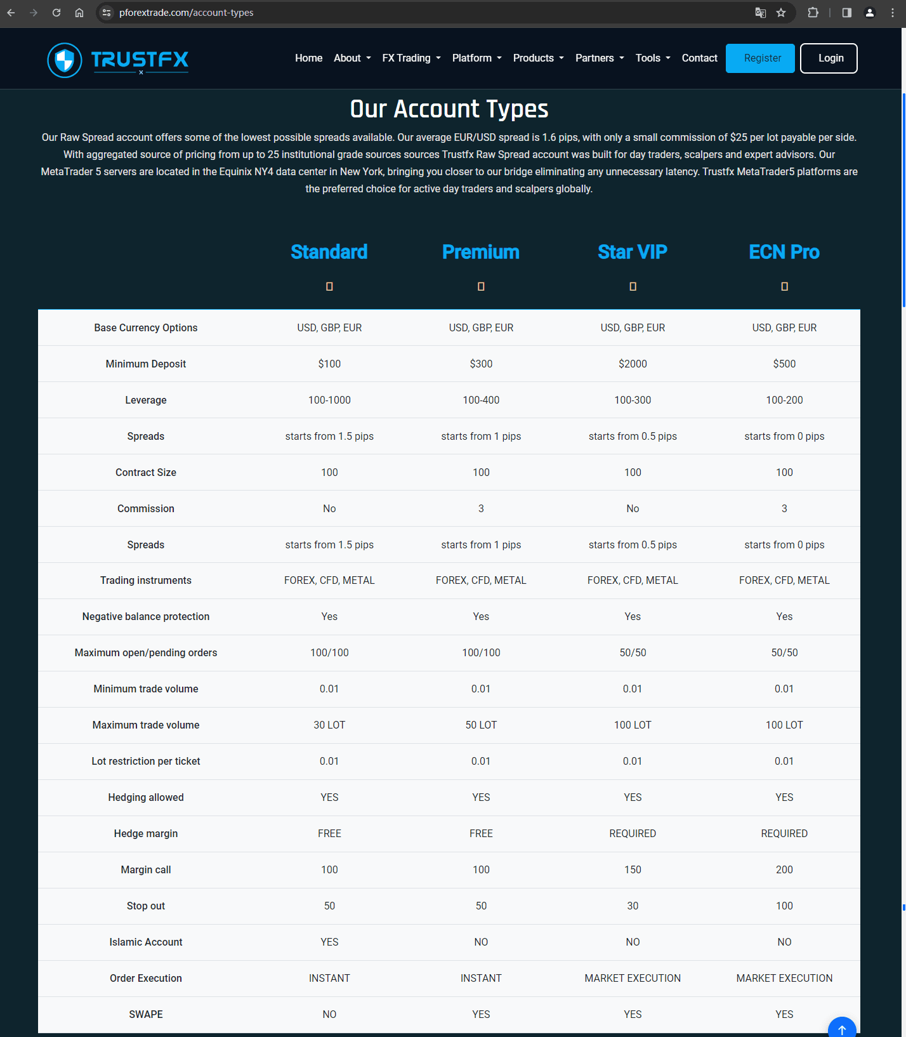Click the 'Lot restriction per ticket' label
This screenshot has height=1037, width=906.
tap(146, 761)
